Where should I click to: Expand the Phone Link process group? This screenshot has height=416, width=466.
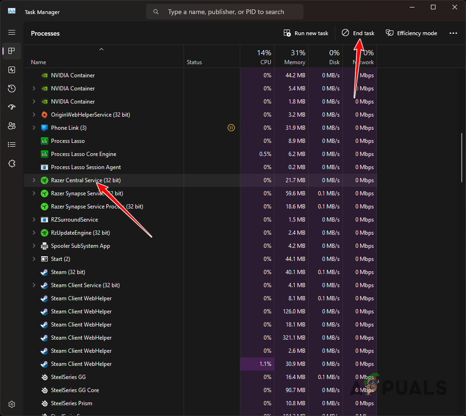(34, 128)
